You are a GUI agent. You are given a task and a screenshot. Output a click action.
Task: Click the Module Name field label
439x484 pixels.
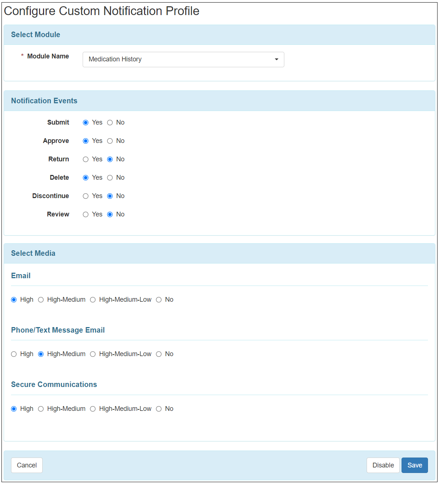coord(48,56)
